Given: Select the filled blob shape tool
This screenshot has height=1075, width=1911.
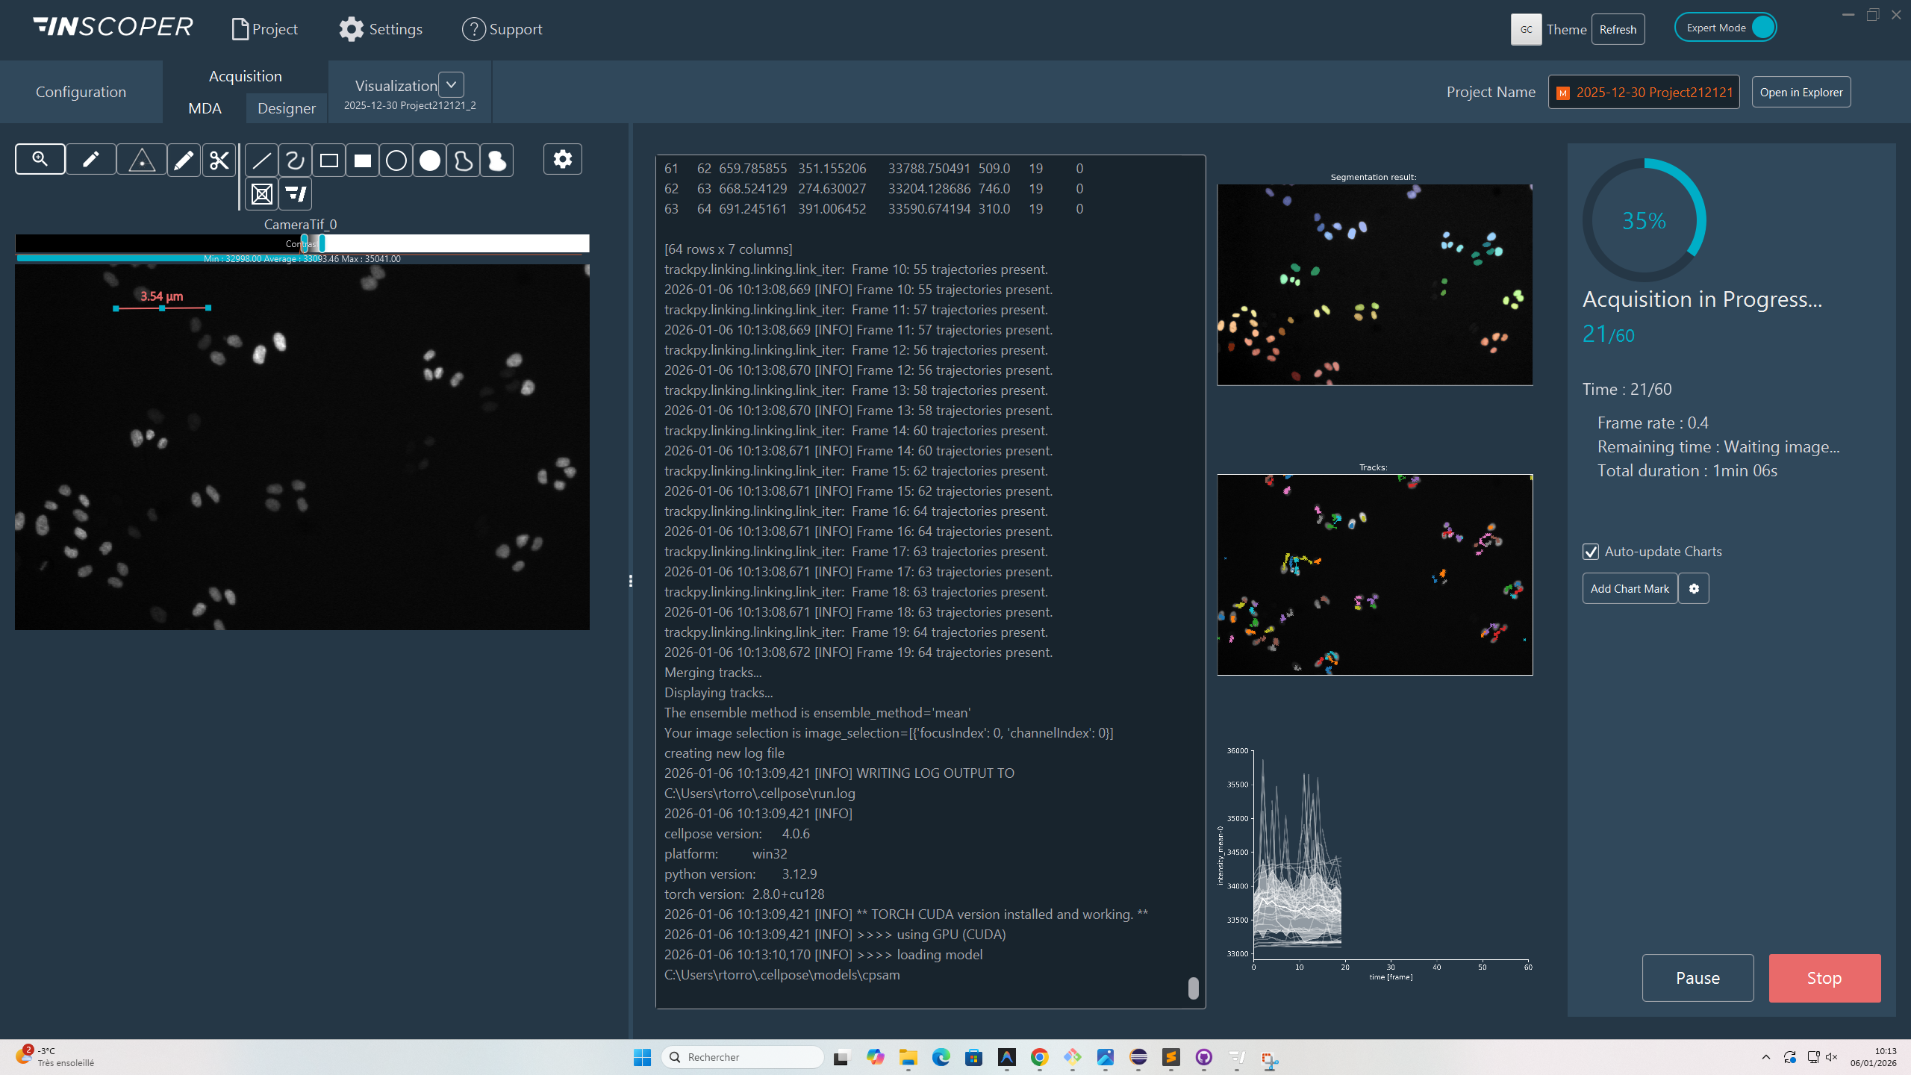Looking at the screenshot, I should pos(497,161).
